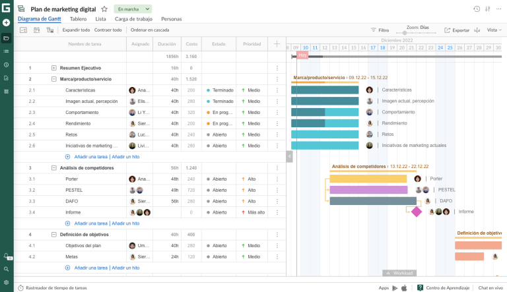Open the Más alto priority of Informe
This screenshot has width=507, height=292.
click(x=253, y=212)
